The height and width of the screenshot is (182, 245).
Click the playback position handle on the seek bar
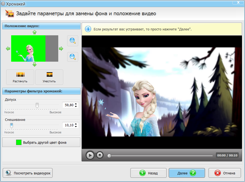pyautogui.click(x=109, y=156)
